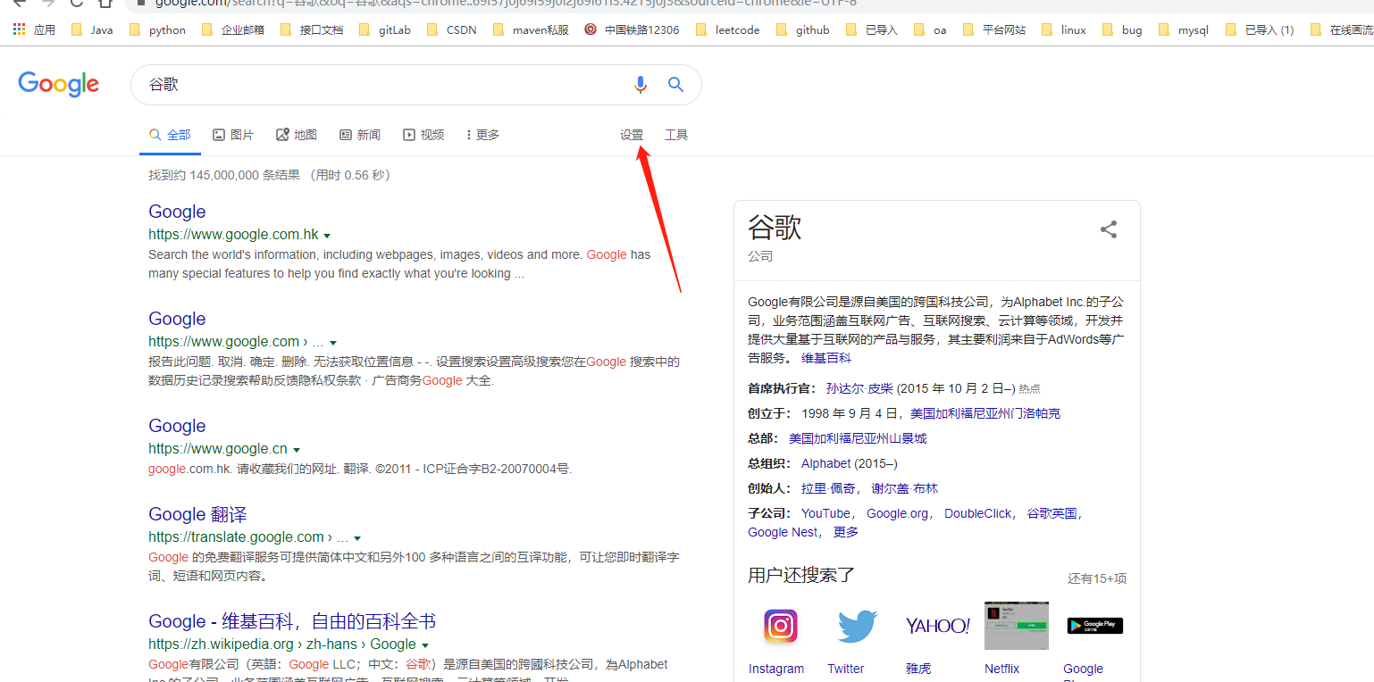This screenshot has width=1374, height=682.
Task: Open Google - 维基百科 result link
Action: pyautogui.click(x=292, y=621)
